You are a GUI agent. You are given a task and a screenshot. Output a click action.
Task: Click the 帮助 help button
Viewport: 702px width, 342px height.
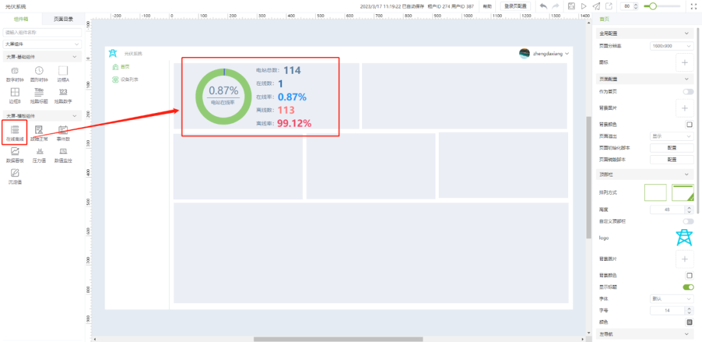[x=487, y=6]
